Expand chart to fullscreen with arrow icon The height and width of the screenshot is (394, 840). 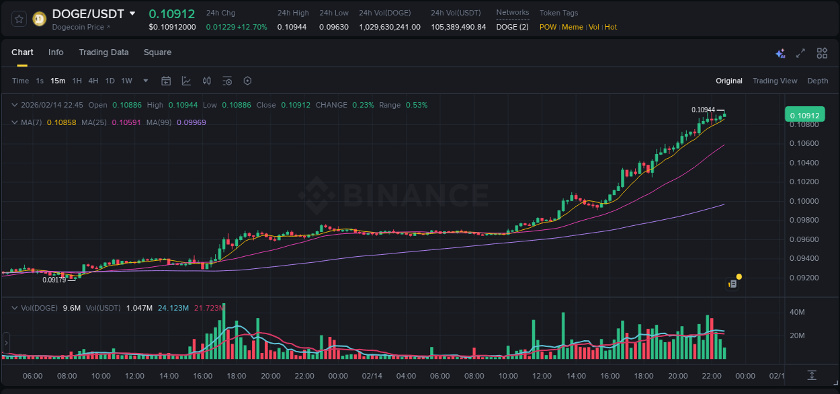[800, 52]
